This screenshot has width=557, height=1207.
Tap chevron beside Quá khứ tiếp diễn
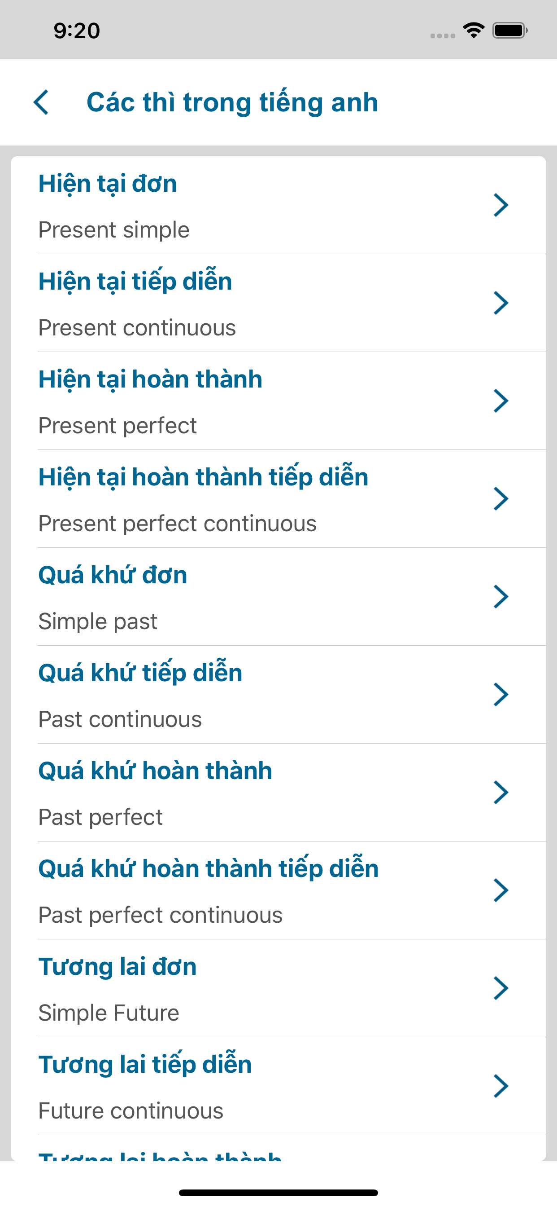click(x=501, y=695)
